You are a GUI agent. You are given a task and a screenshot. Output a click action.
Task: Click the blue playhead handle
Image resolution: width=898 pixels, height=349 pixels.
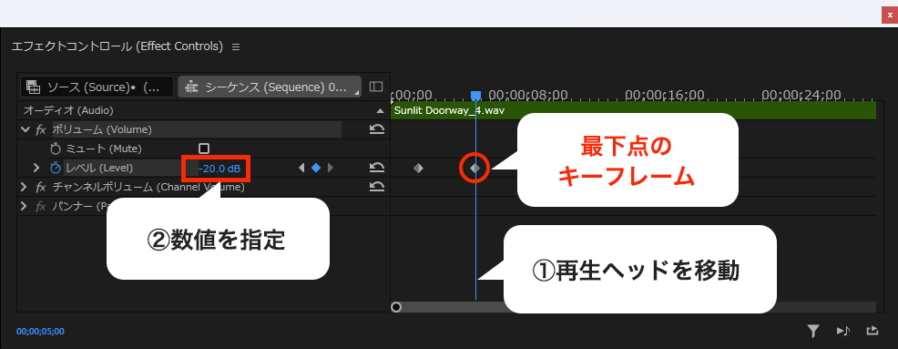click(475, 95)
